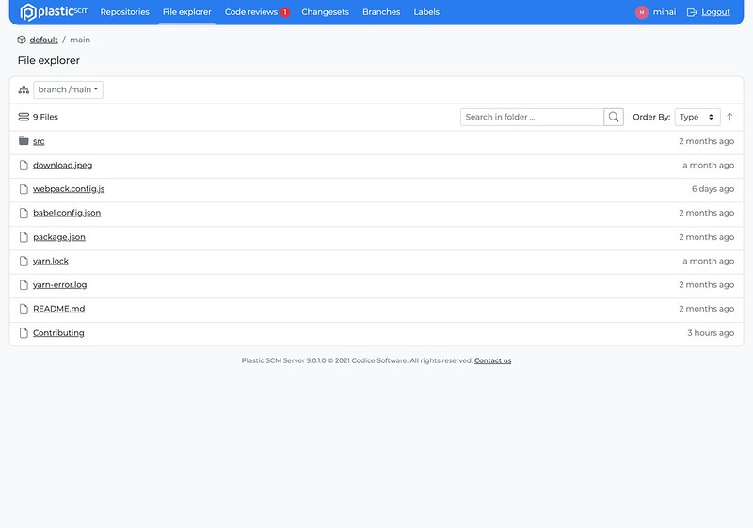Click 'a month ago' timestamp for download.jpeg
The height and width of the screenshot is (528, 753).
(709, 165)
